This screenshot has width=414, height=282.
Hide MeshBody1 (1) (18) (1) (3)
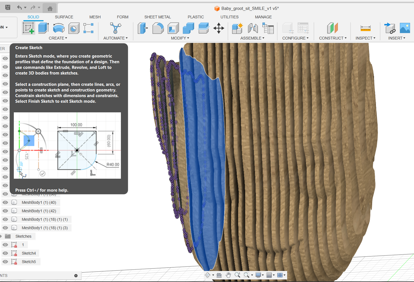pos(5,228)
